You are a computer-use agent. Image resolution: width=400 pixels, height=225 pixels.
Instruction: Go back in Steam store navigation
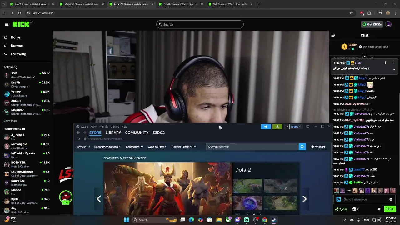click(x=78, y=132)
